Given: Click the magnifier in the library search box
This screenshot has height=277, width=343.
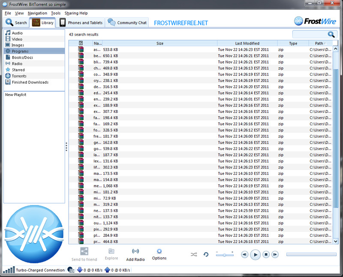Looking at the screenshot, I should pyautogui.click(x=331, y=34).
